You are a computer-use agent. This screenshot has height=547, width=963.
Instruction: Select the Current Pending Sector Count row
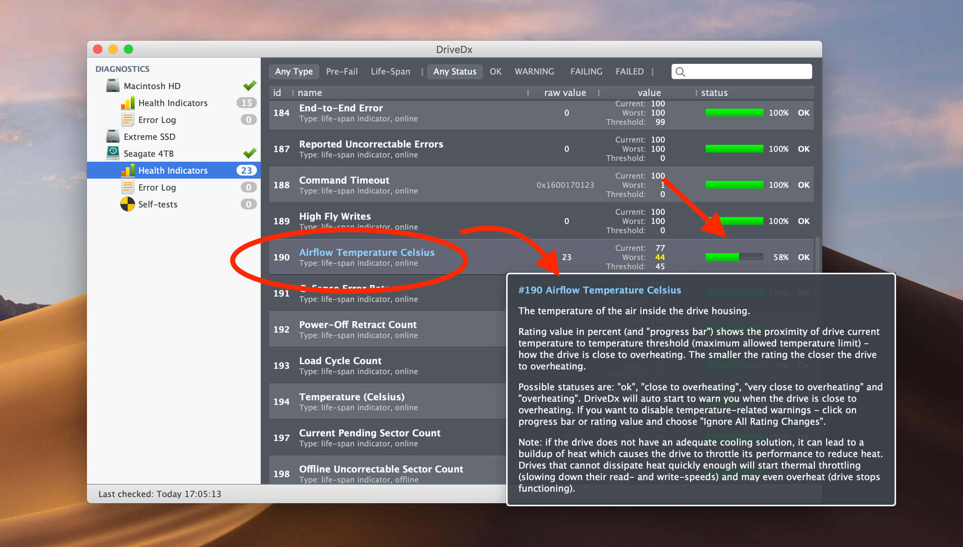[387, 438]
